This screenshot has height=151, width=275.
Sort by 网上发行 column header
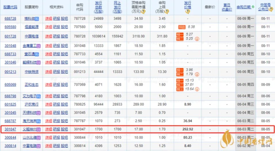click(117, 7)
